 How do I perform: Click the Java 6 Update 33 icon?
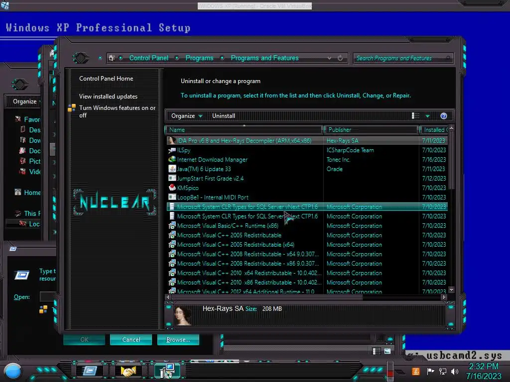[x=172, y=169]
